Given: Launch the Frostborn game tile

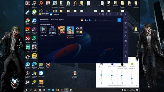Looking at the screenshot, I should 52,30.
